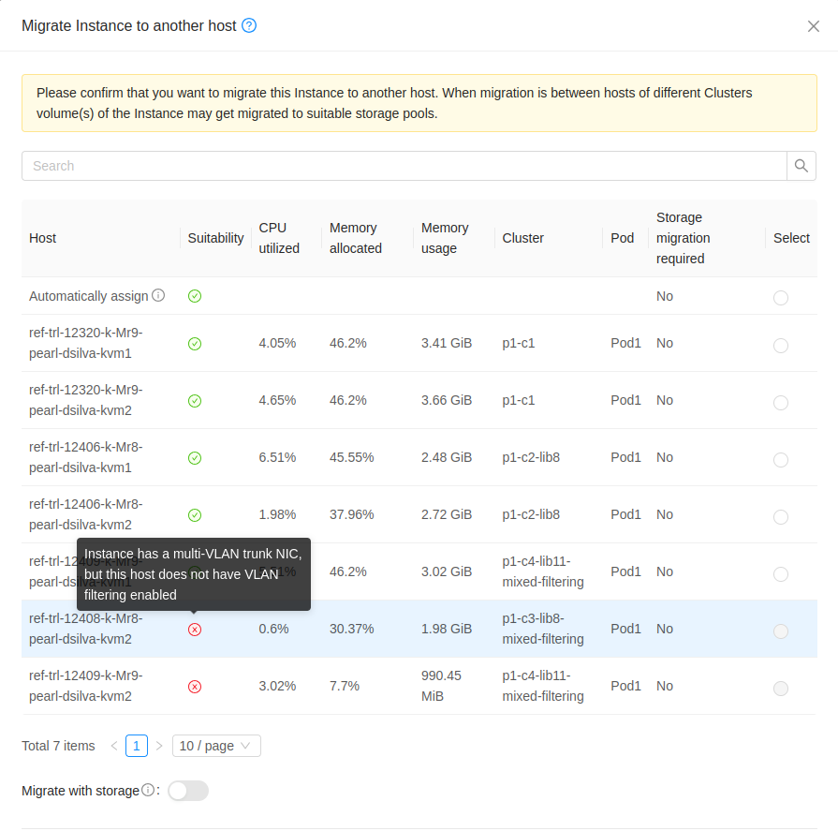This screenshot has height=831, width=838.
Task: Click host name ref-trl-12406-k-Mr8-pearl-dsilva-kvm1
Action: [85, 457]
